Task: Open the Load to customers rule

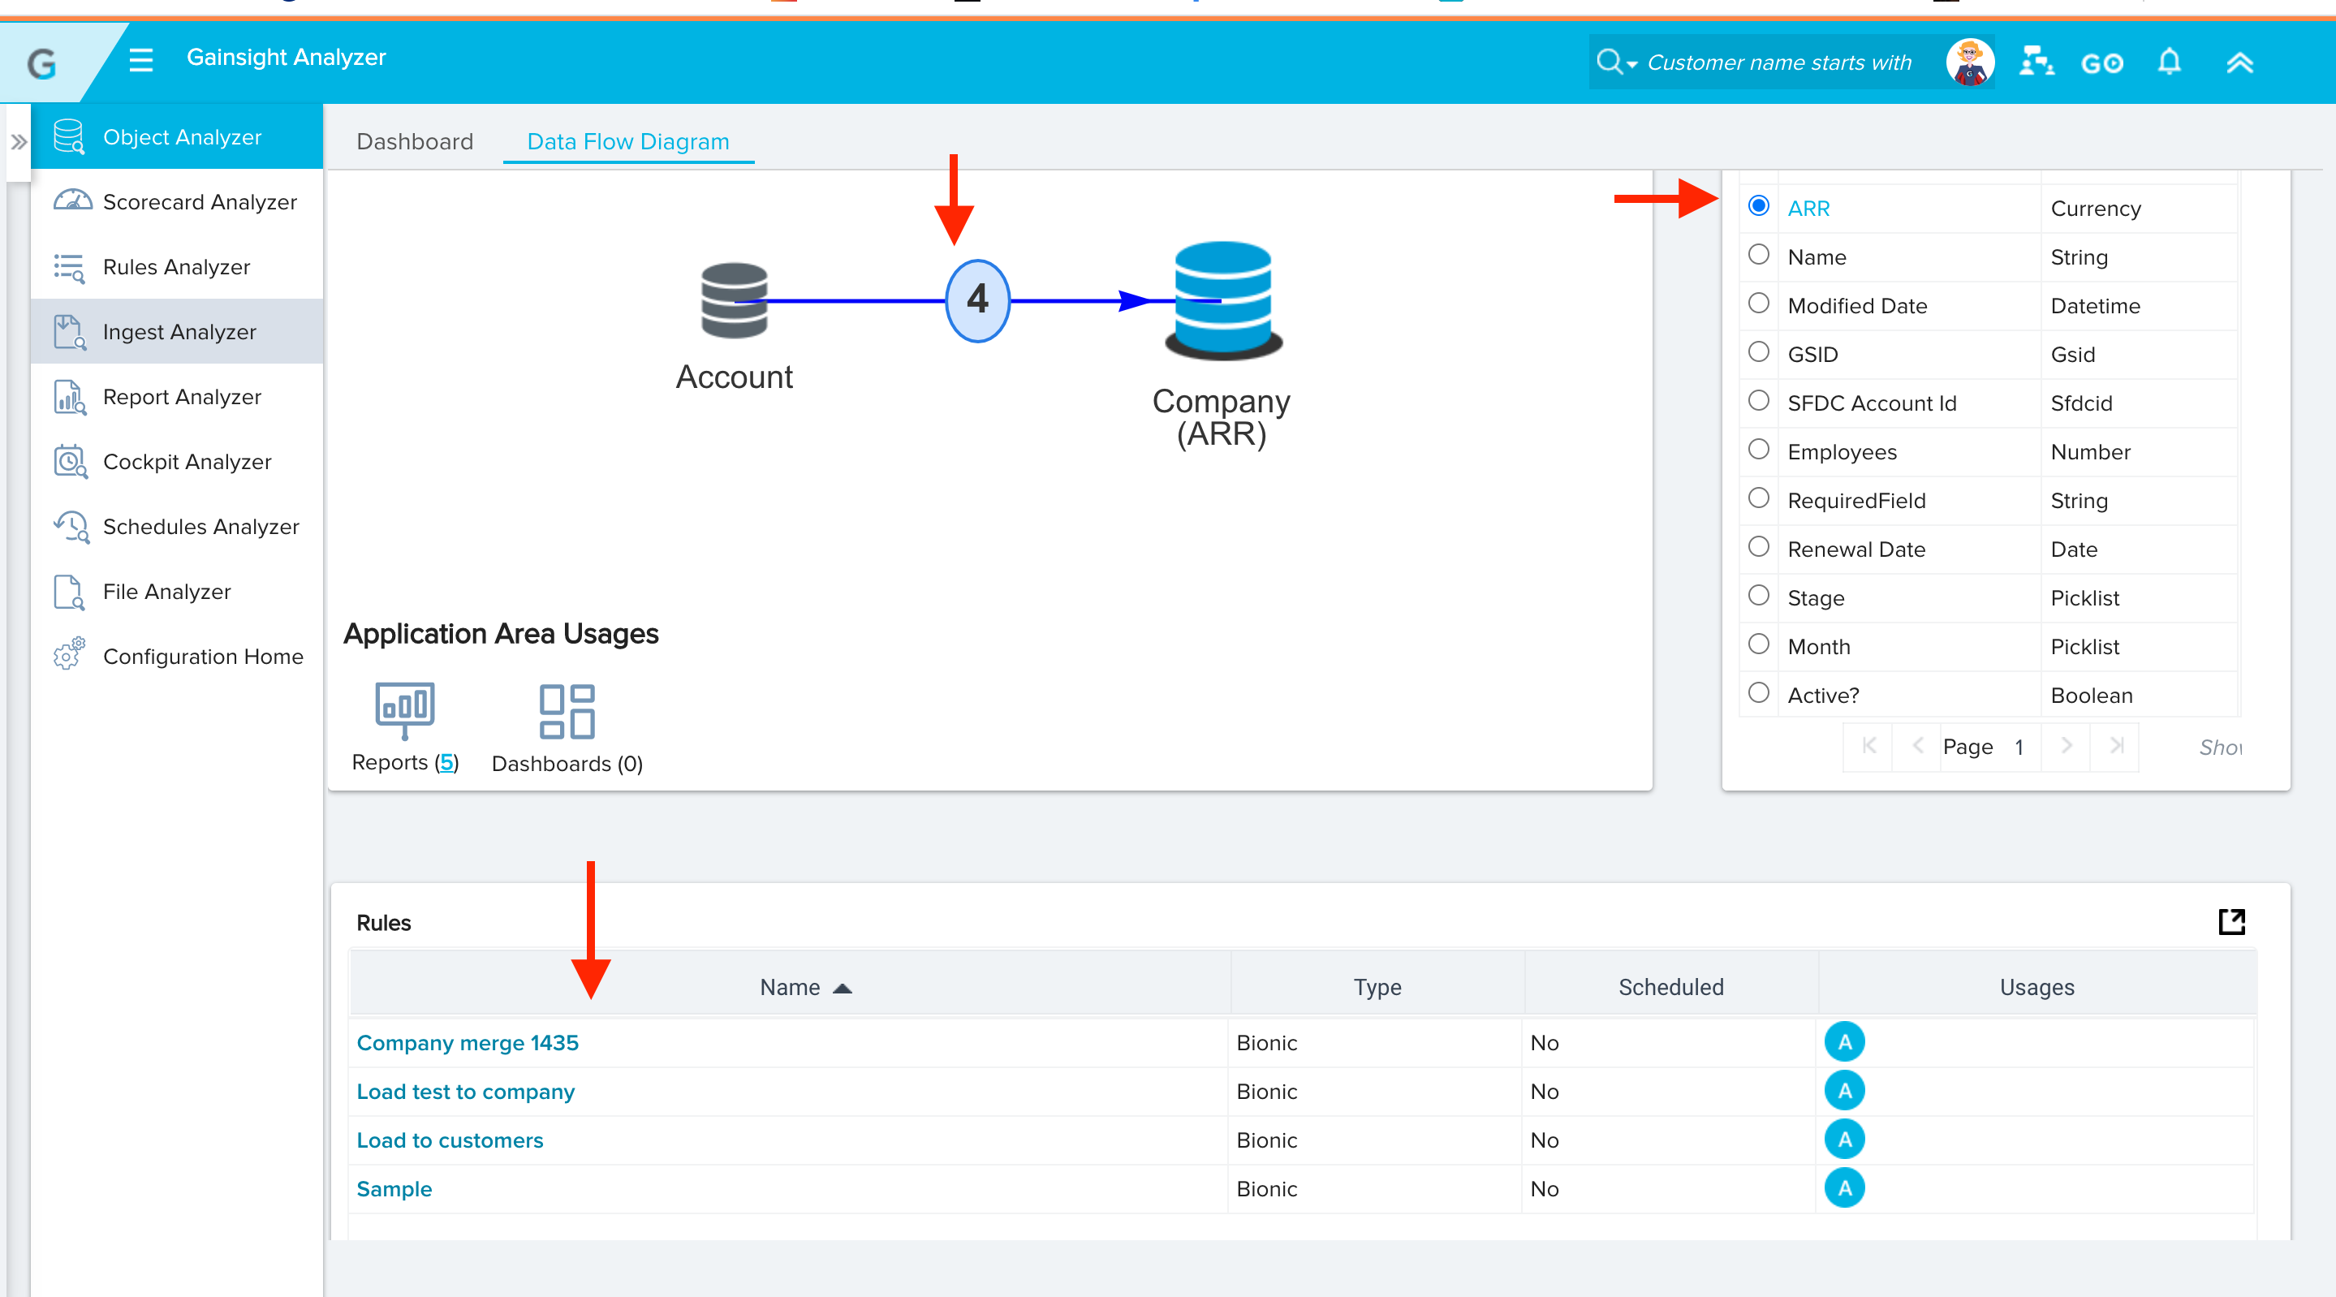Action: pos(450,1140)
